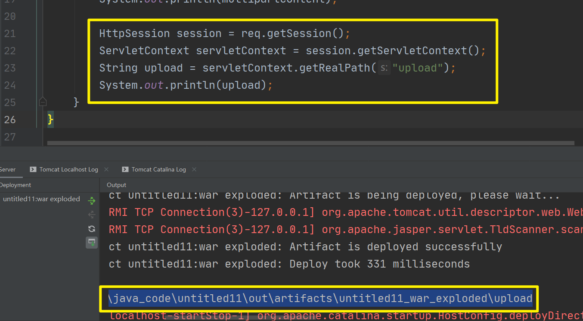Click the System.out.println(upload) statement
This screenshot has height=321, width=583.
tap(186, 85)
